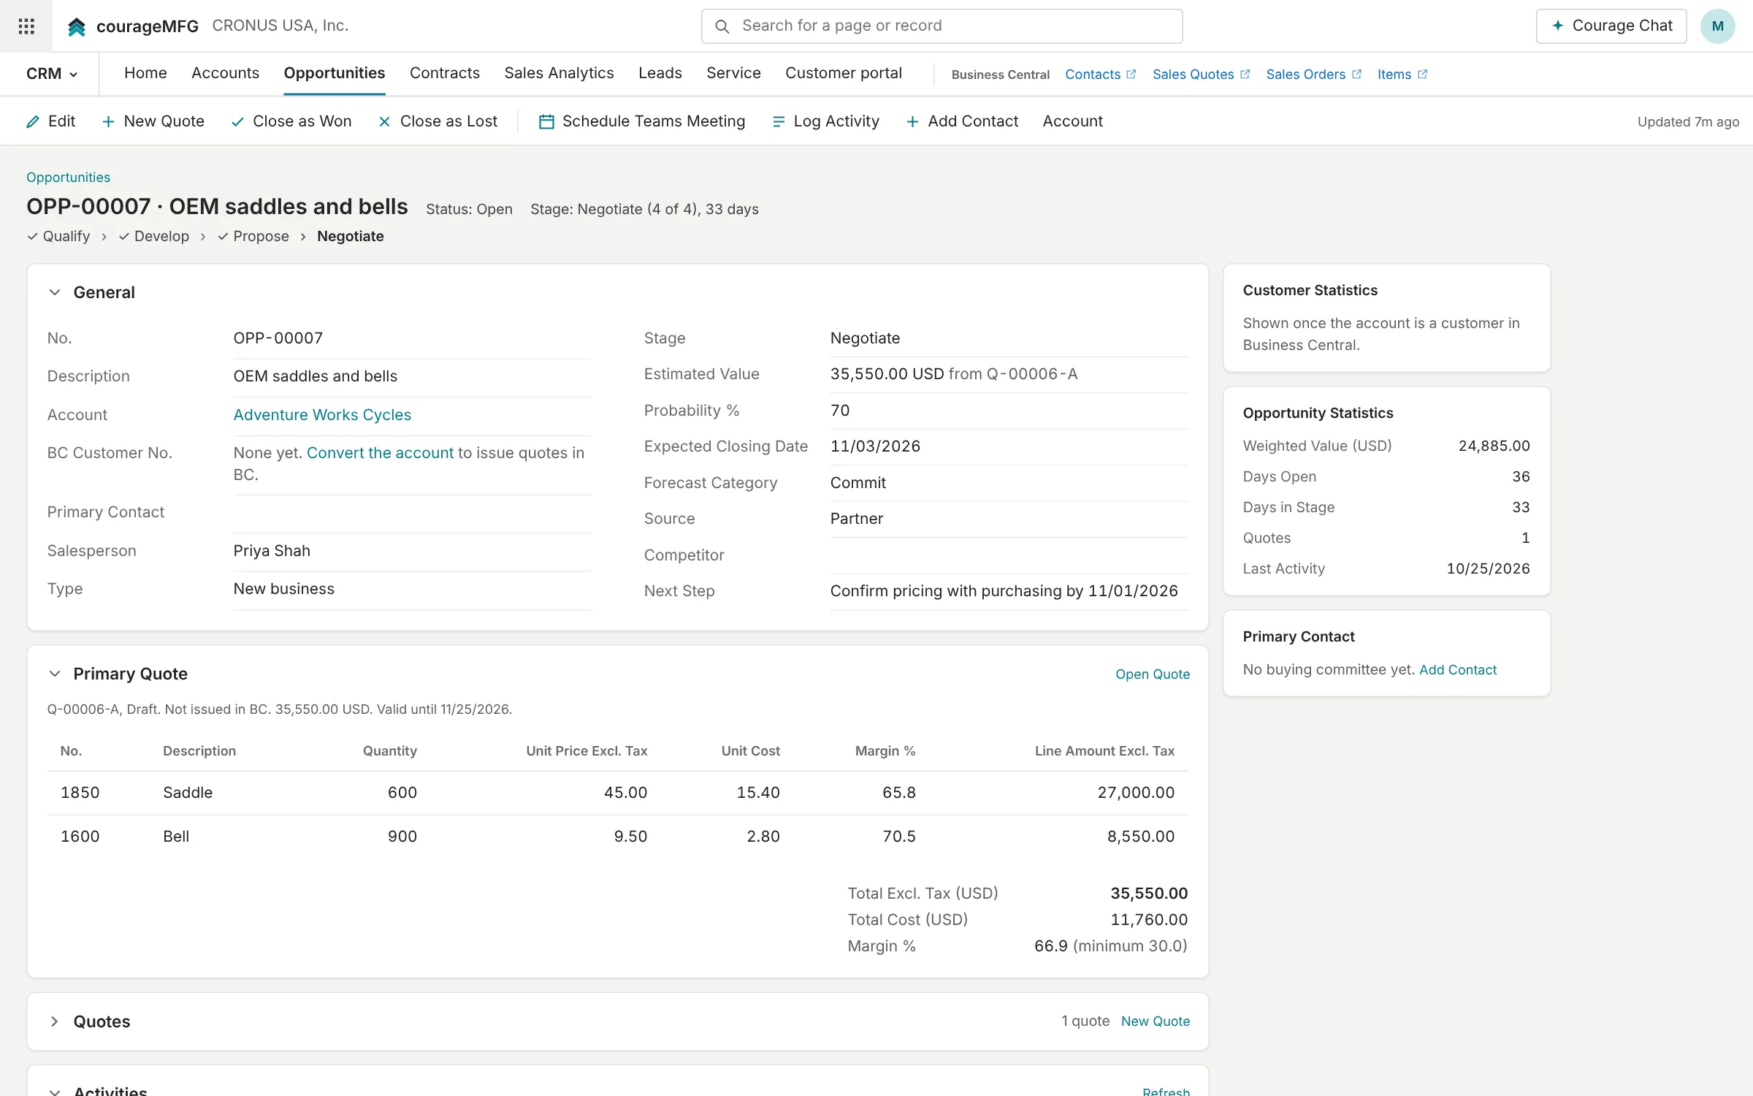Collapse the General section
The height and width of the screenshot is (1096, 1753).
coord(55,292)
